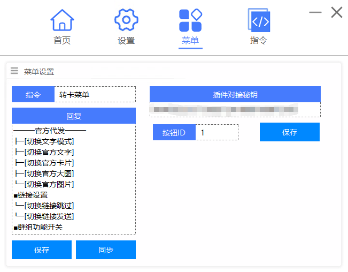Open the 指令 code icon
Viewport: 348px width, 272px height.
pos(259,20)
